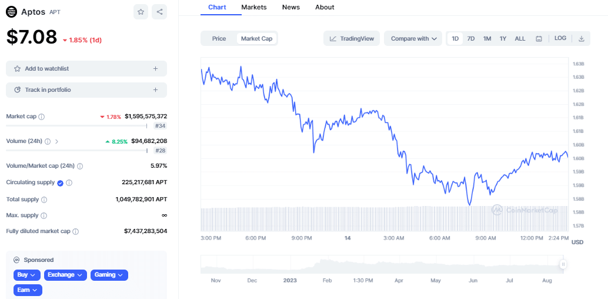608x299 pixels.
Task: Open the Fully diluted market cap info icon
Action: point(76,231)
